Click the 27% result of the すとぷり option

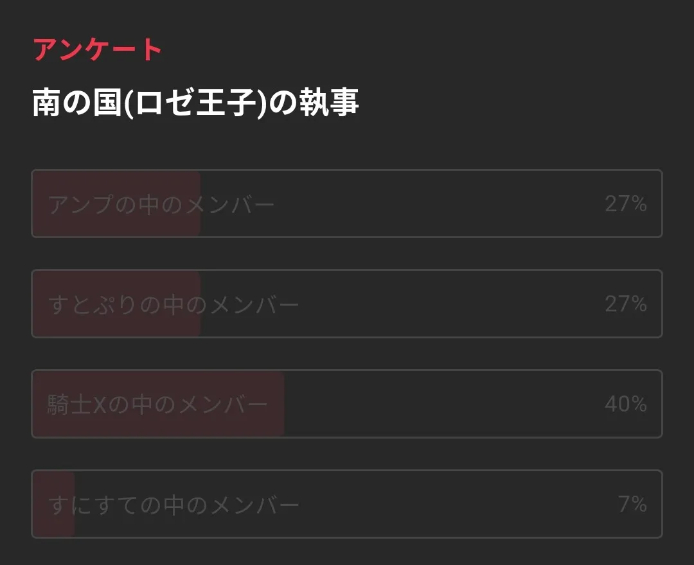click(x=625, y=304)
